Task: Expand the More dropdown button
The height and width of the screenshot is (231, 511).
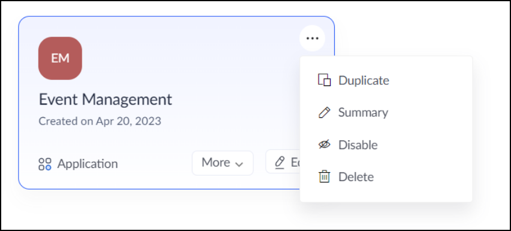Action: (x=222, y=163)
